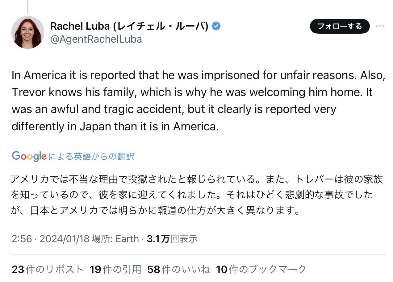Open the @AgentRachelLuba handle link
This screenshot has height=282, width=393.
click(x=96, y=39)
